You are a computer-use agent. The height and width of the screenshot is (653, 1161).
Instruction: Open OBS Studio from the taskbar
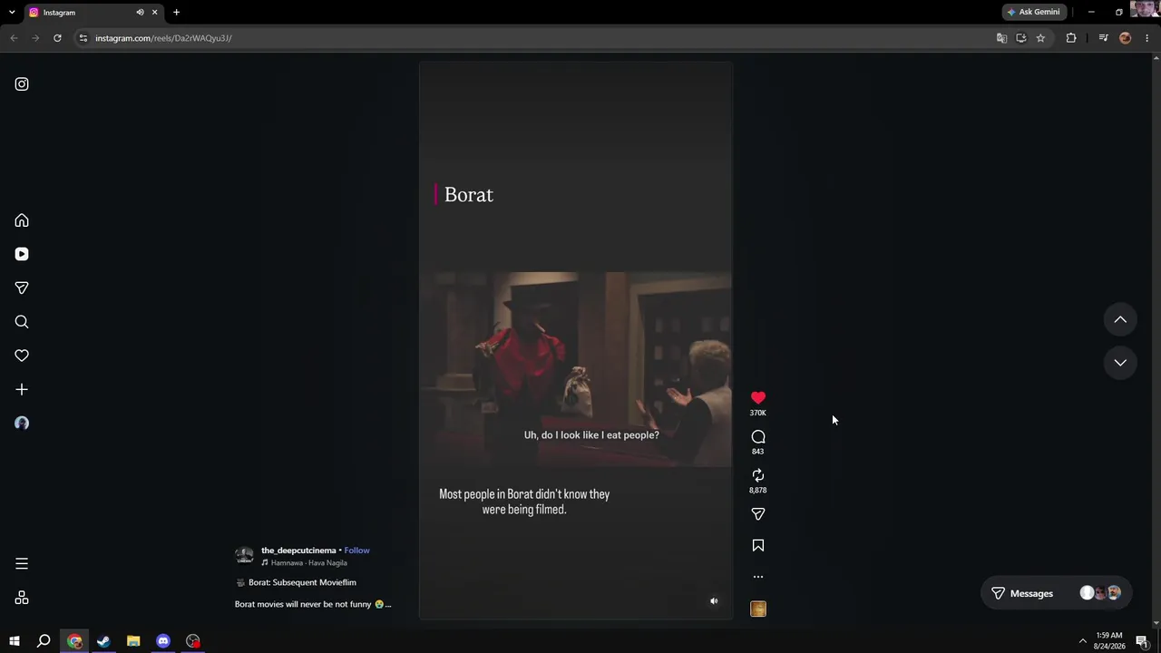tap(193, 641)
